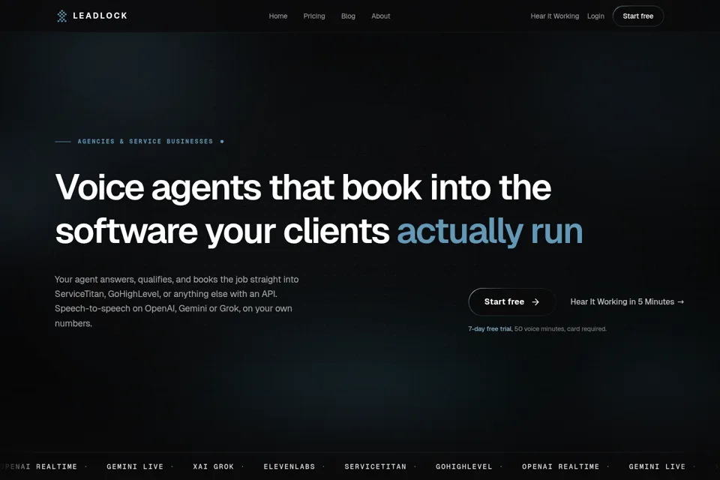Click GOHIGHLEVEL in the ticker
The image size is (720, 480).
[x=463, y=466]
